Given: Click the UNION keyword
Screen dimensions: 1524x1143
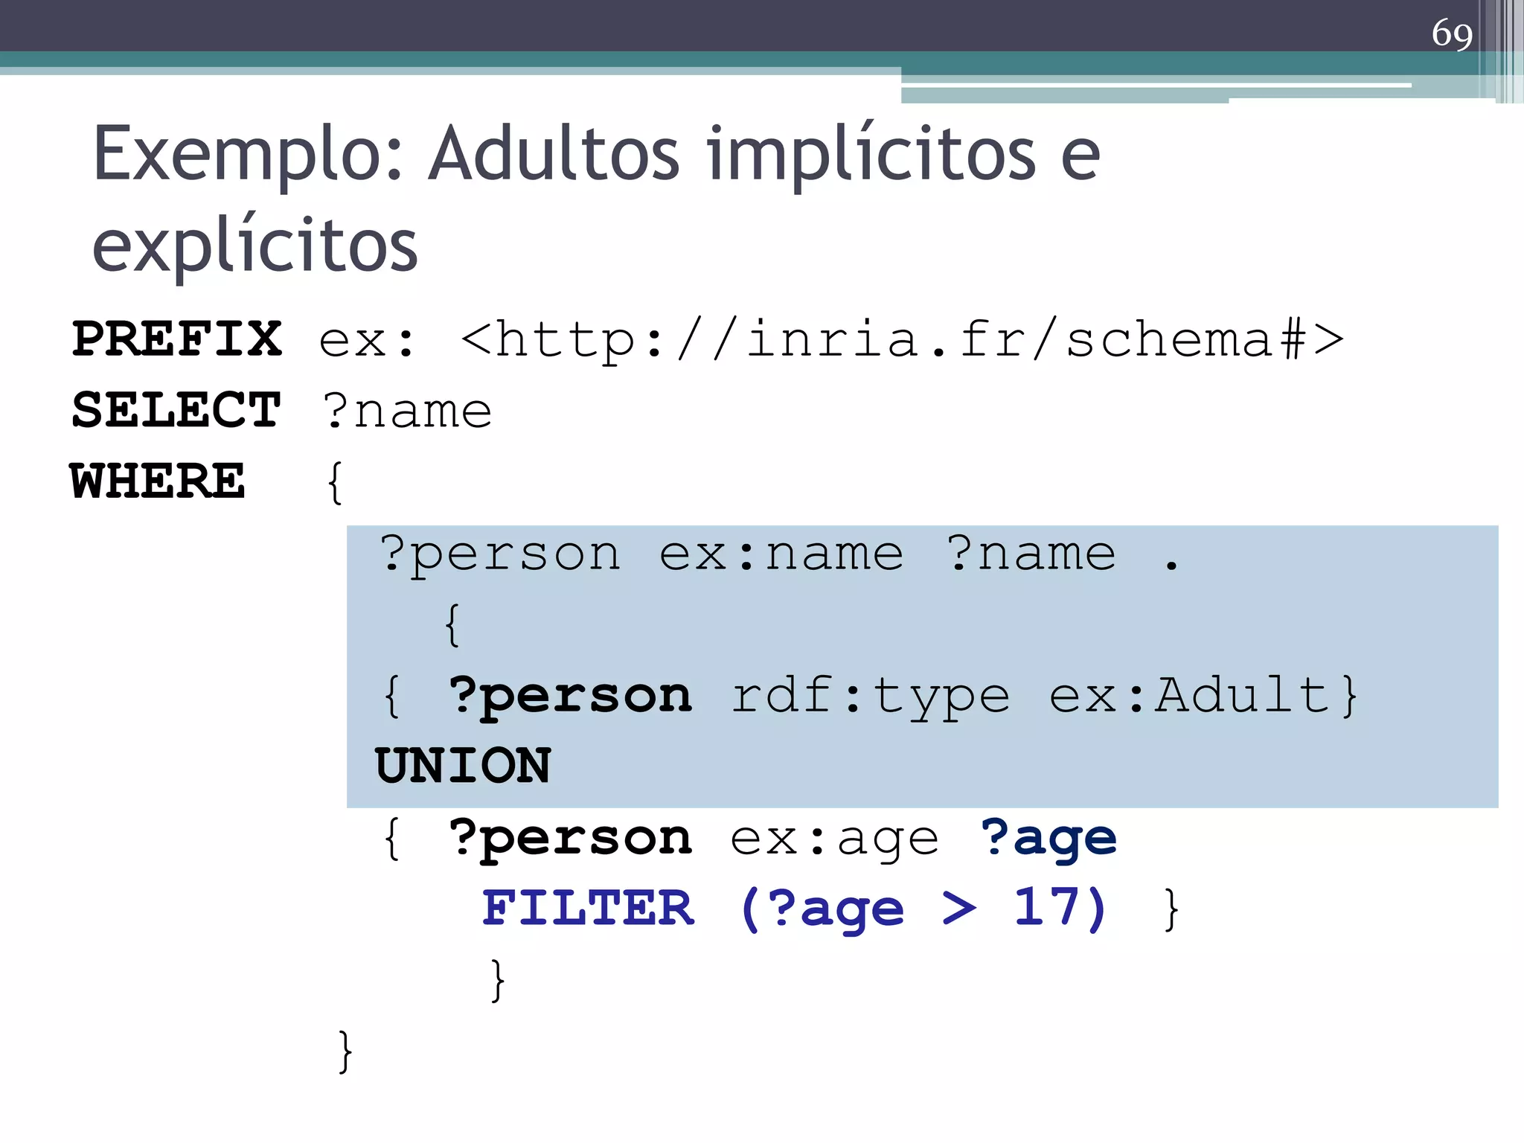Looking at the screenshot, I should tap(463, 766).
